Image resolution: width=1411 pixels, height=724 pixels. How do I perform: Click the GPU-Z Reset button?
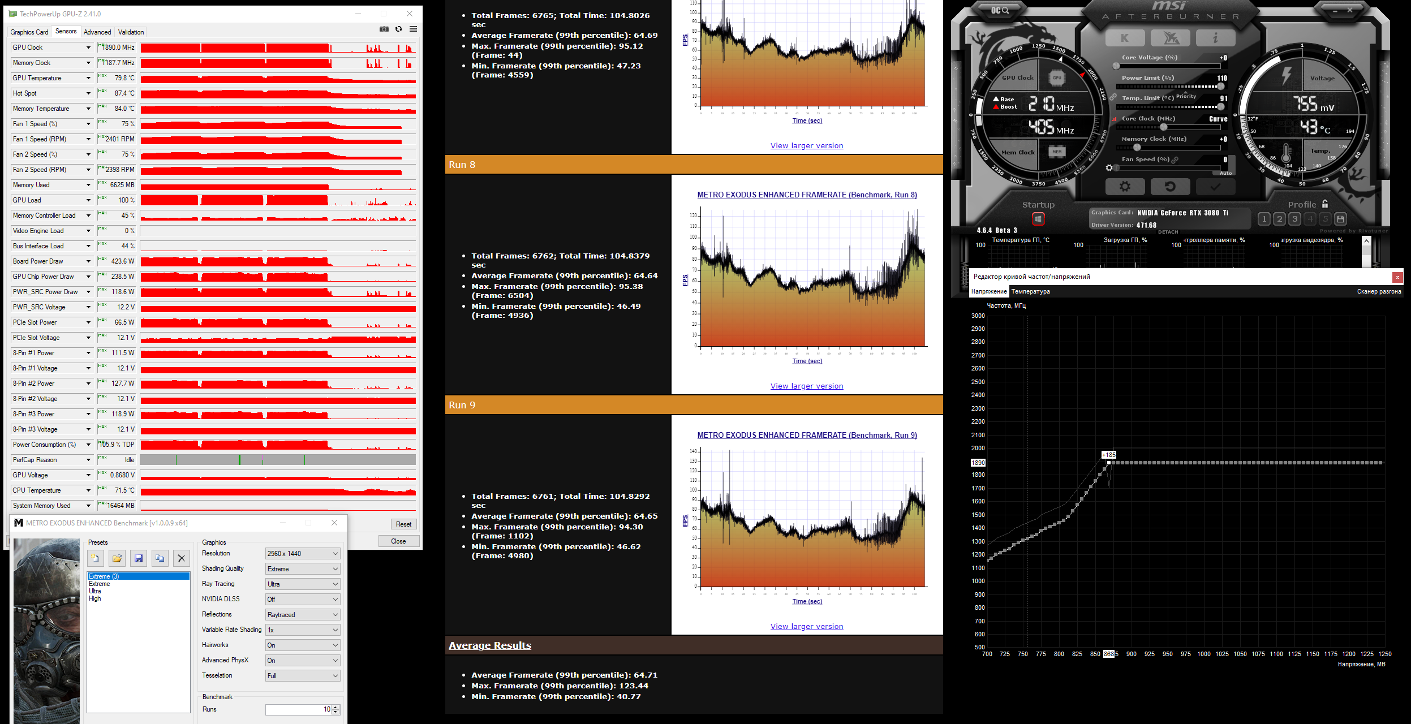click(403, 524)
